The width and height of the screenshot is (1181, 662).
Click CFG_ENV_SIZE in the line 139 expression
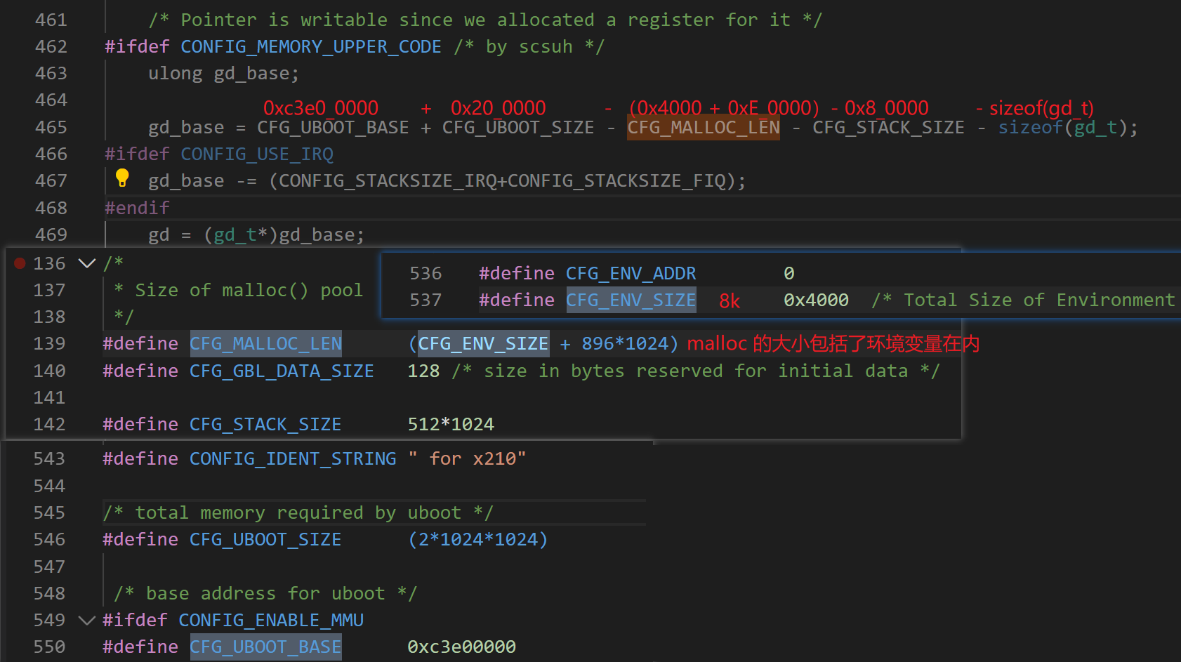tap(484, 343)
